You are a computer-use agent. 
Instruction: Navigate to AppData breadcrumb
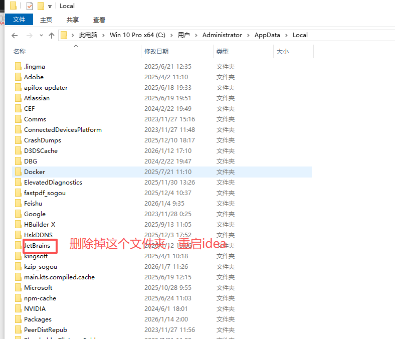(x=267, y=35)
